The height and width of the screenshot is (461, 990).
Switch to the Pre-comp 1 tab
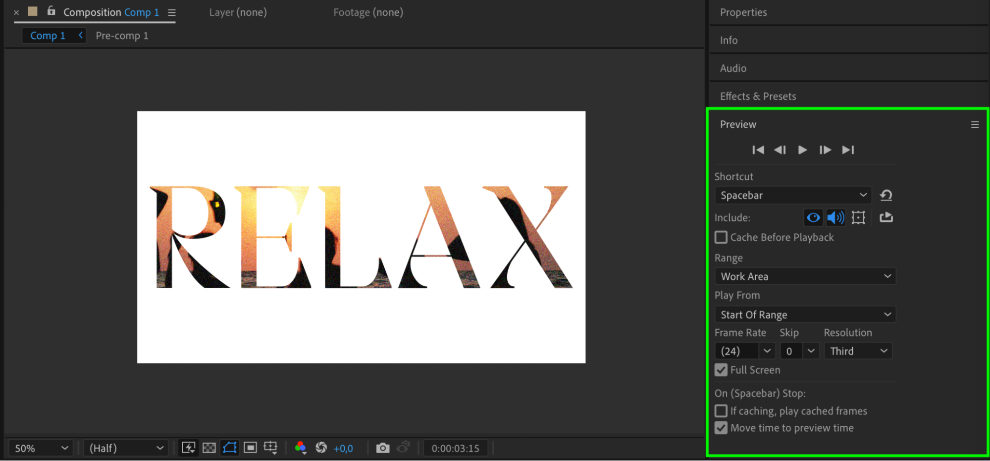(x=122, y=36)
